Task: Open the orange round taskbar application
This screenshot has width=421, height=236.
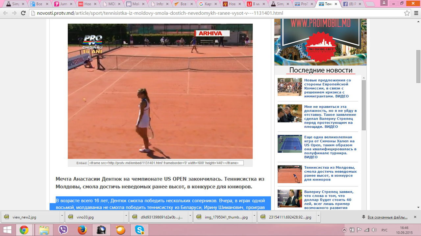Action: coord(120,230)
